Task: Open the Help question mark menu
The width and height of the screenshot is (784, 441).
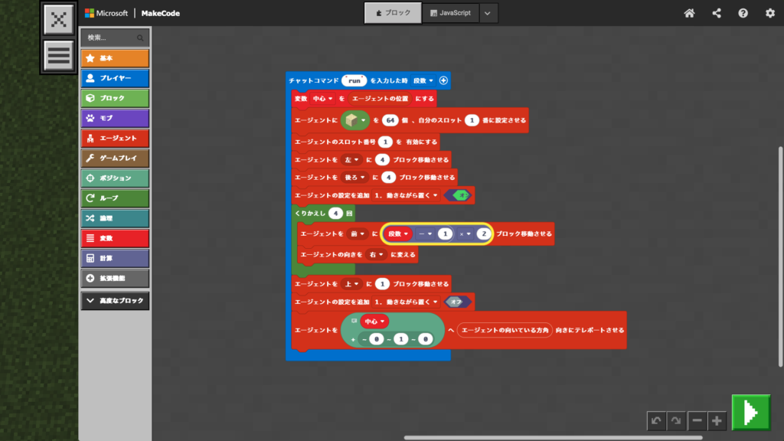Action: click(x=743, y=13)
